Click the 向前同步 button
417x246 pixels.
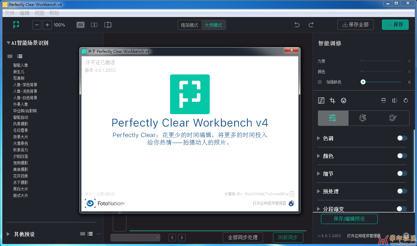pyautogui.click(x=288, y=237)
